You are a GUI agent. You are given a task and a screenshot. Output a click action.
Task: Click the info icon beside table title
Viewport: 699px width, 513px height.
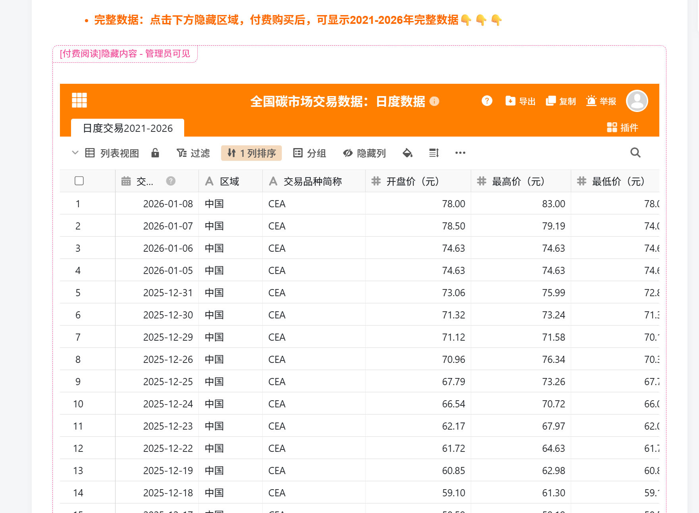(435, 102)
